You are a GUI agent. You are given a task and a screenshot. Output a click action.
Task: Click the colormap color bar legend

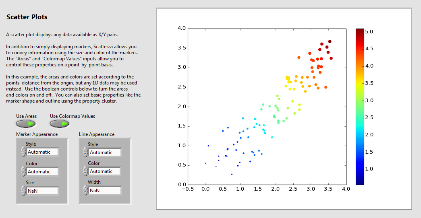pyautogui.click(x=360, y=107)
